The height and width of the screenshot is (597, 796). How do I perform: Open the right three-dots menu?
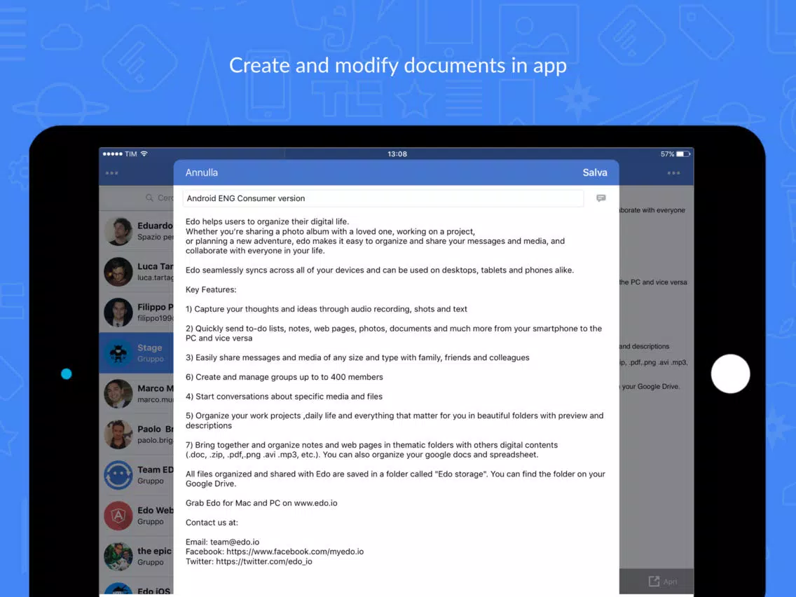click(x=673, y=173)
